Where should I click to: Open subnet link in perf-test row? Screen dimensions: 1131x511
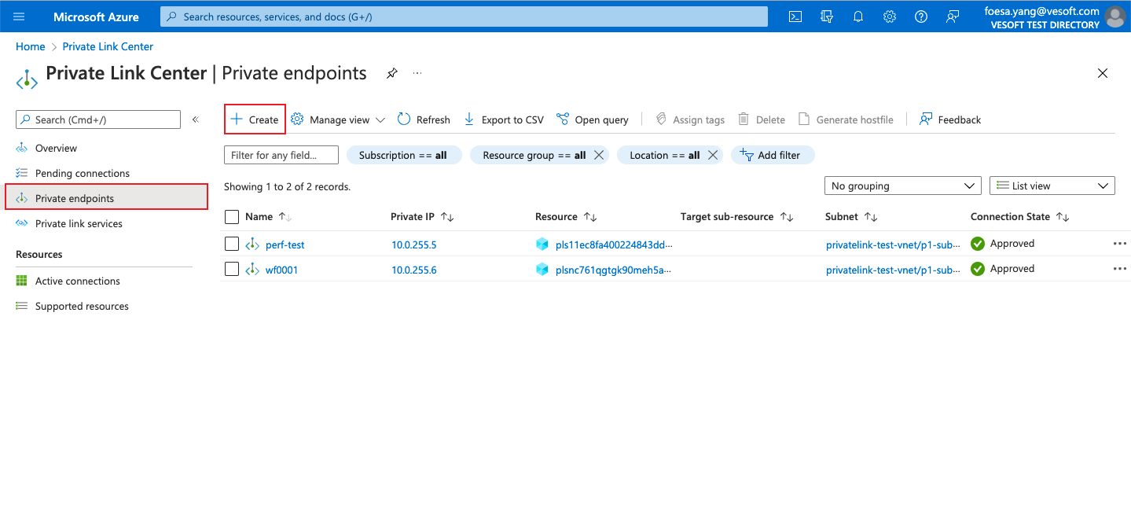pos(893,244)
